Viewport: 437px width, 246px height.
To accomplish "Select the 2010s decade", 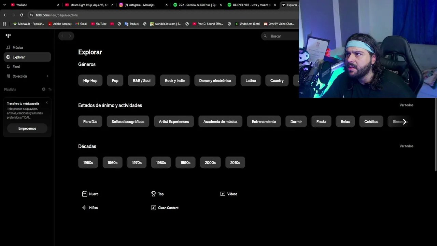I will 235,163.
